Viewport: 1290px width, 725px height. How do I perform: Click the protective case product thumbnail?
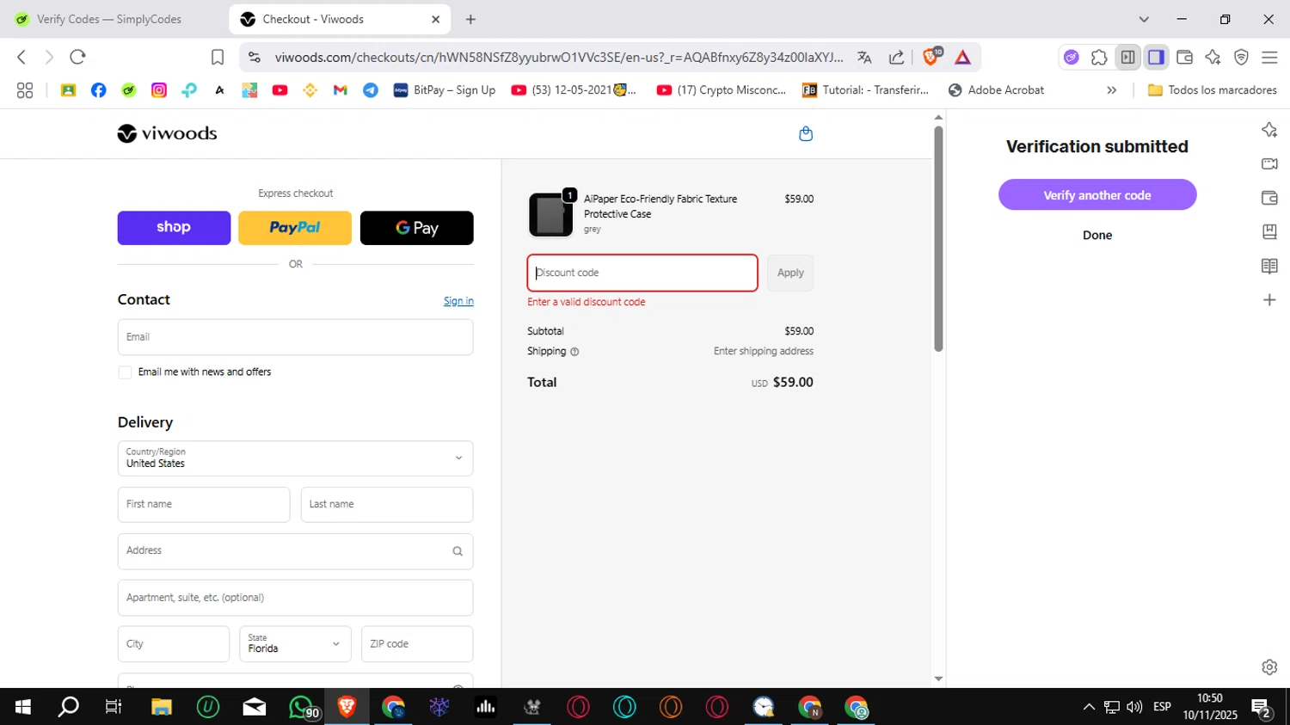[550, 214]
